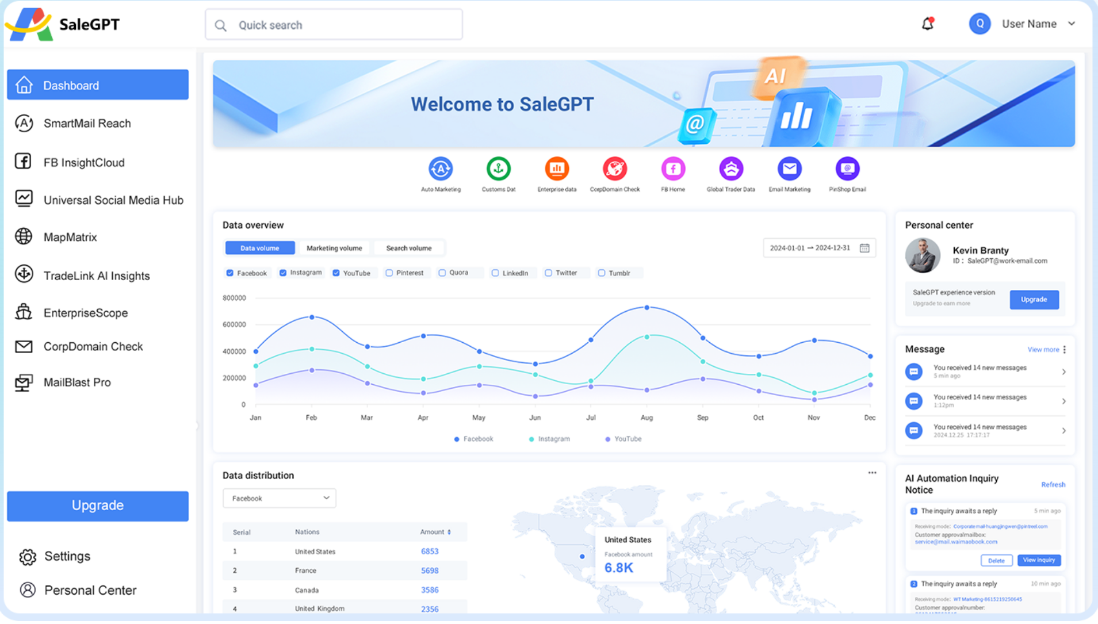Open the Enterprise data shortcut icon
The image size is (1098, 624).
click(557, 169)
